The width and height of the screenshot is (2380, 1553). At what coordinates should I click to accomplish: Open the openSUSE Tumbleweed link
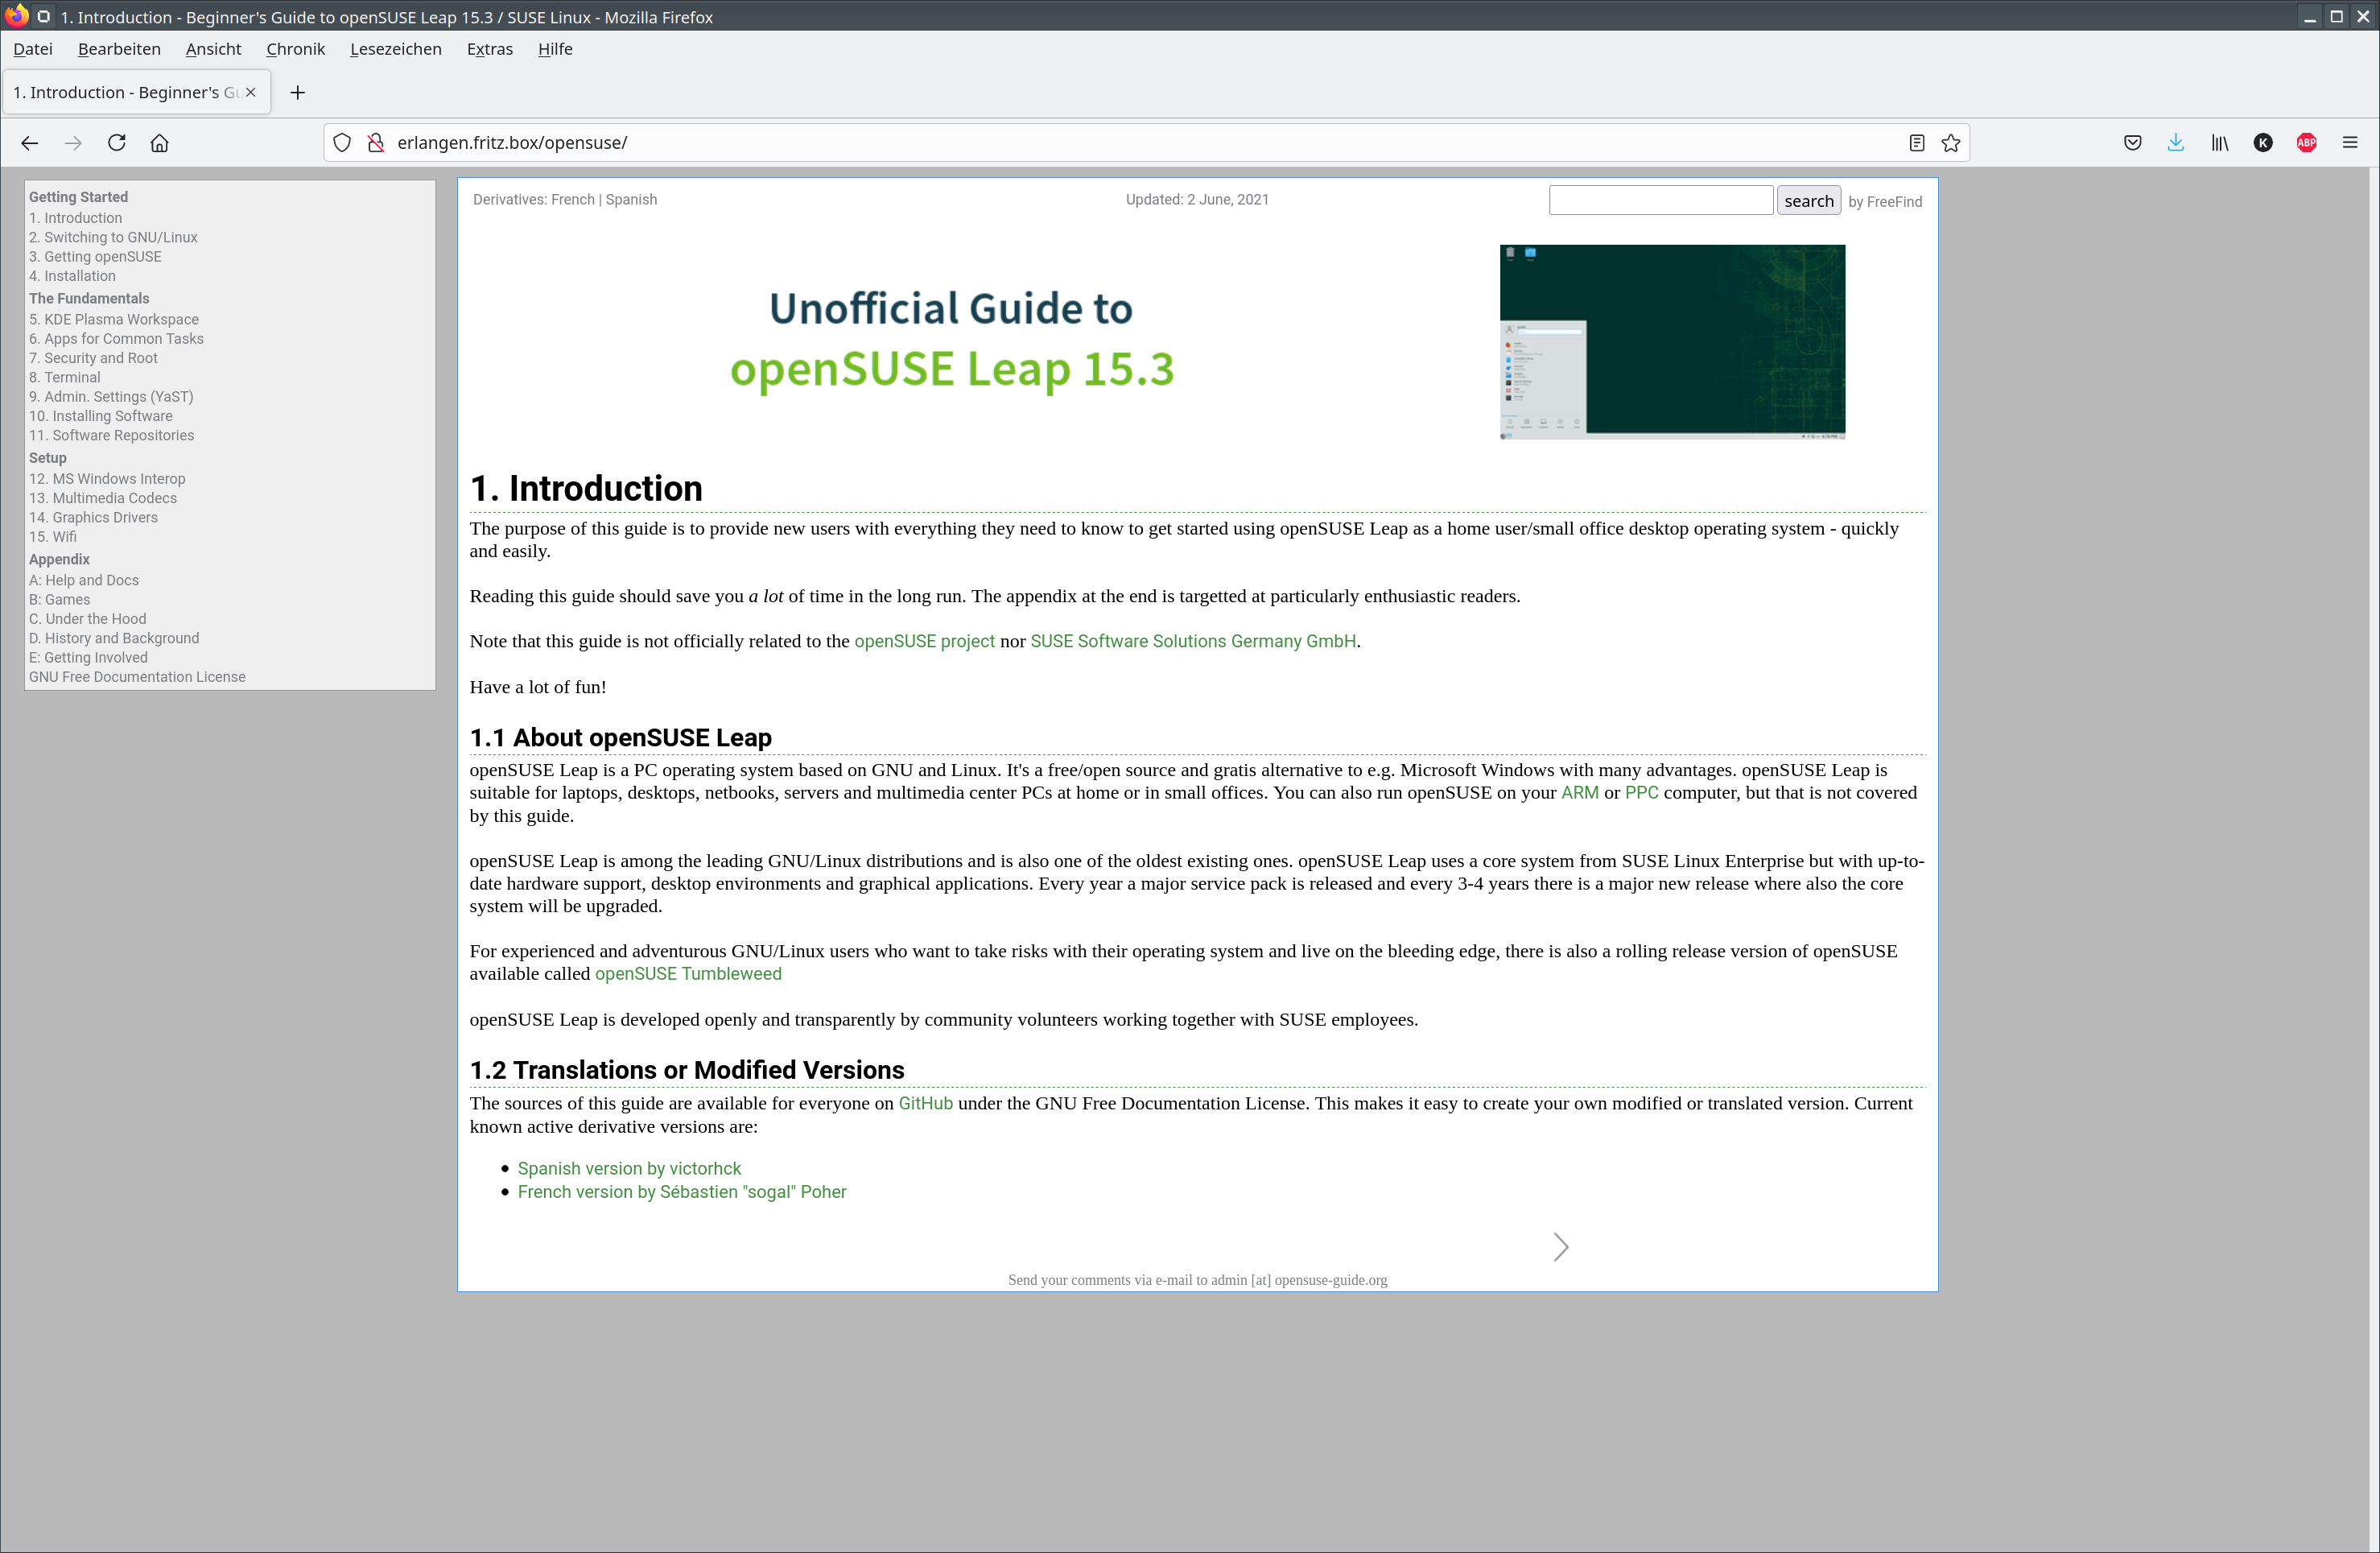688,974
